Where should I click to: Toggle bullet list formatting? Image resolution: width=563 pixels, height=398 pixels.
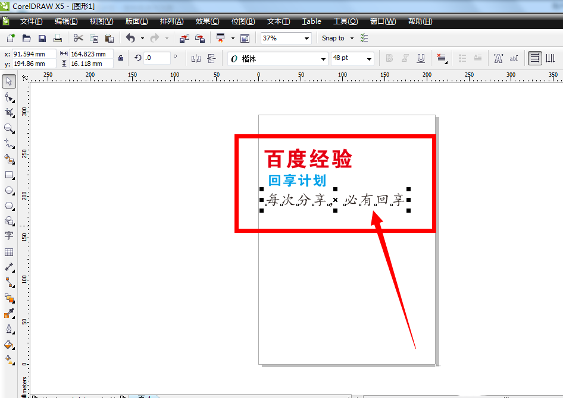[462, 58]
